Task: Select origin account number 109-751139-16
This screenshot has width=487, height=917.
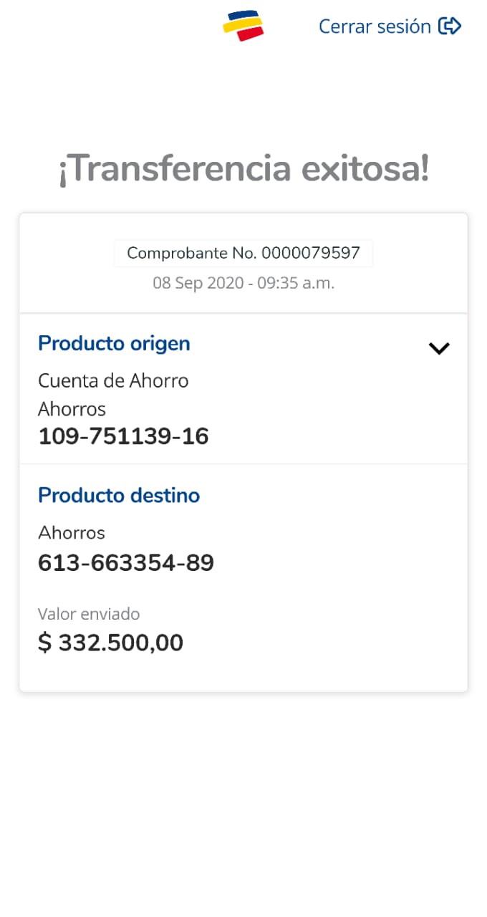Action: [x=123, y=436]
